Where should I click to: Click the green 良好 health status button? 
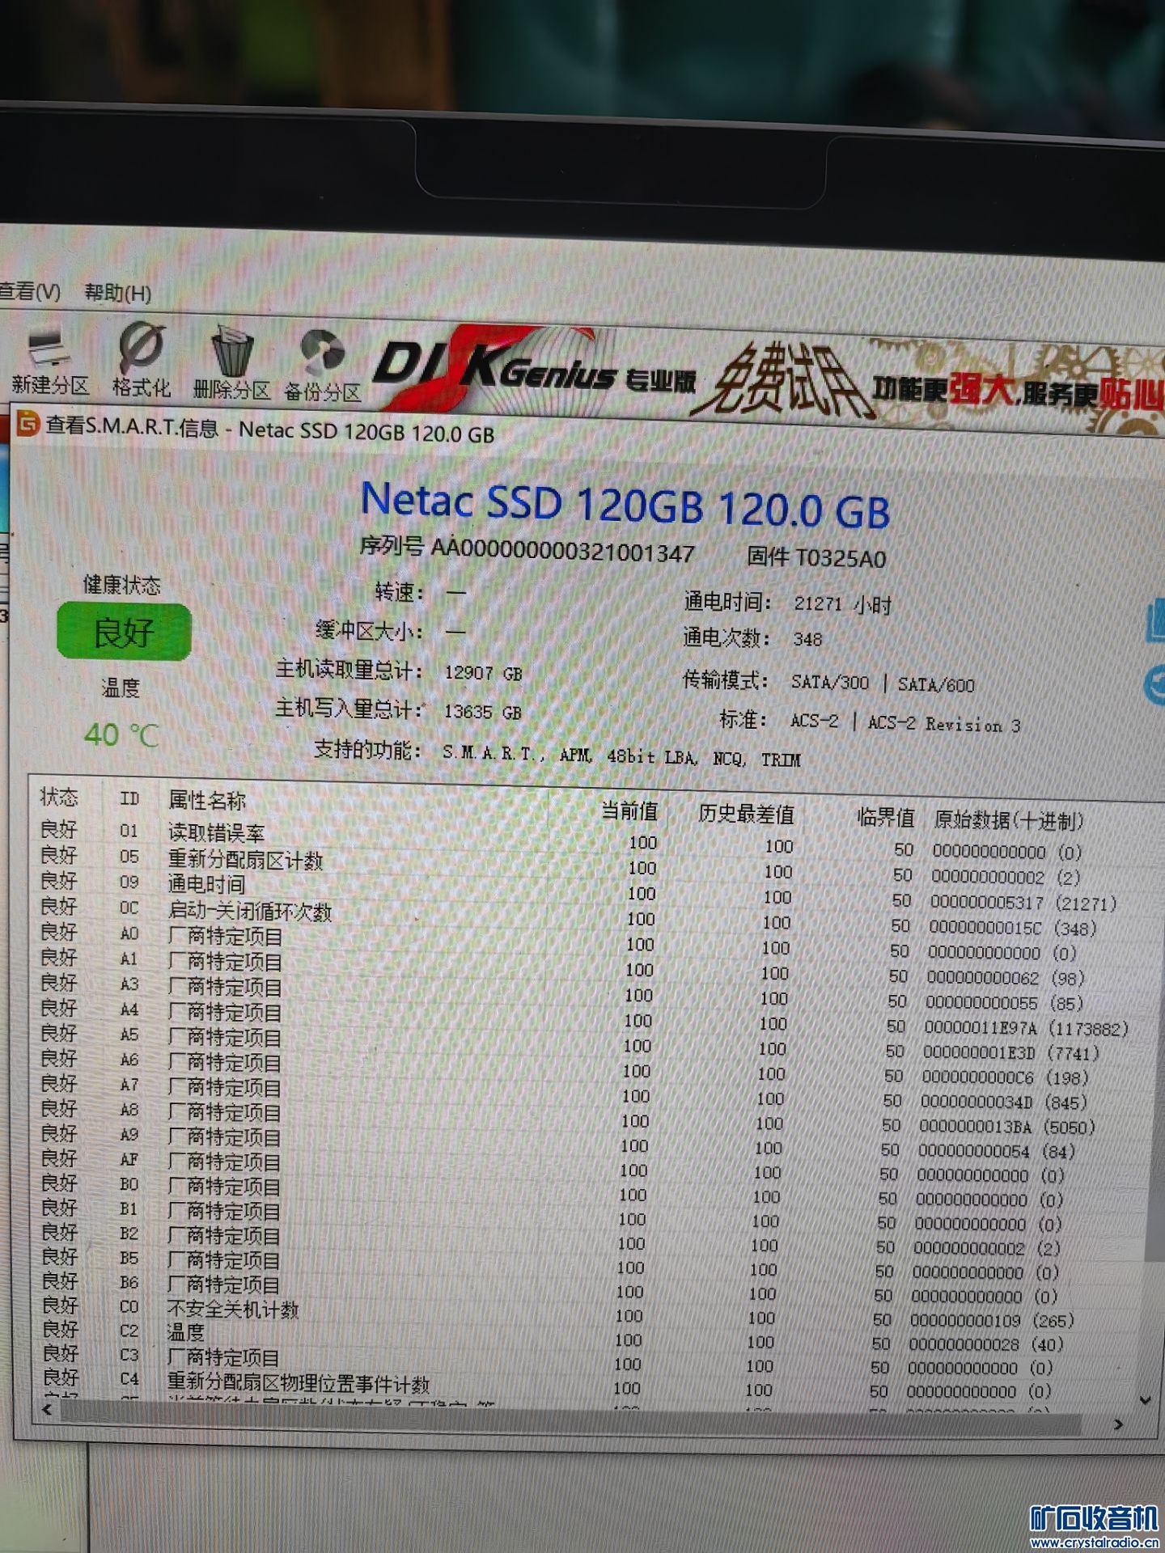[x=124, y=632]
